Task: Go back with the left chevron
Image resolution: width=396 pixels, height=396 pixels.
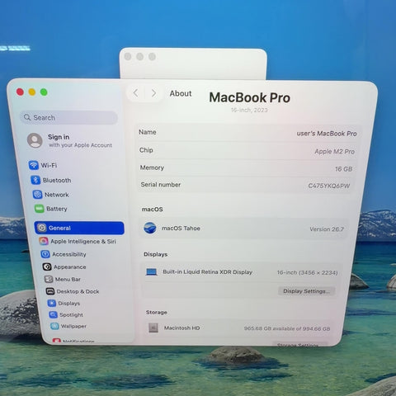Action: tap(135, 93)
